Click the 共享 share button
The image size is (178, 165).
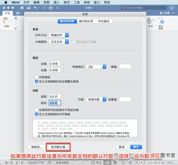(x=165, y=13)
